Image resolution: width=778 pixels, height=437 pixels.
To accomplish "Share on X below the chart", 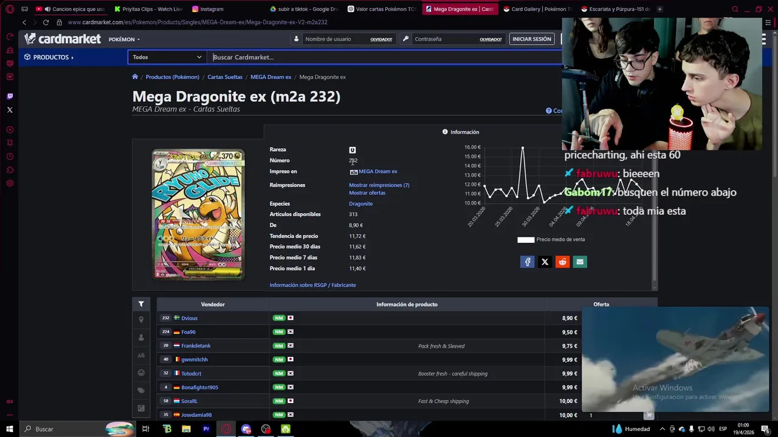I will (545, 262).
